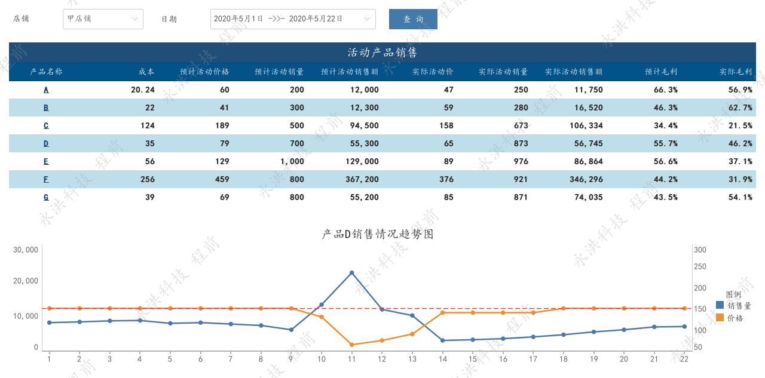
Task: Click the 实际毛利 column header
Action: [735, 70]
